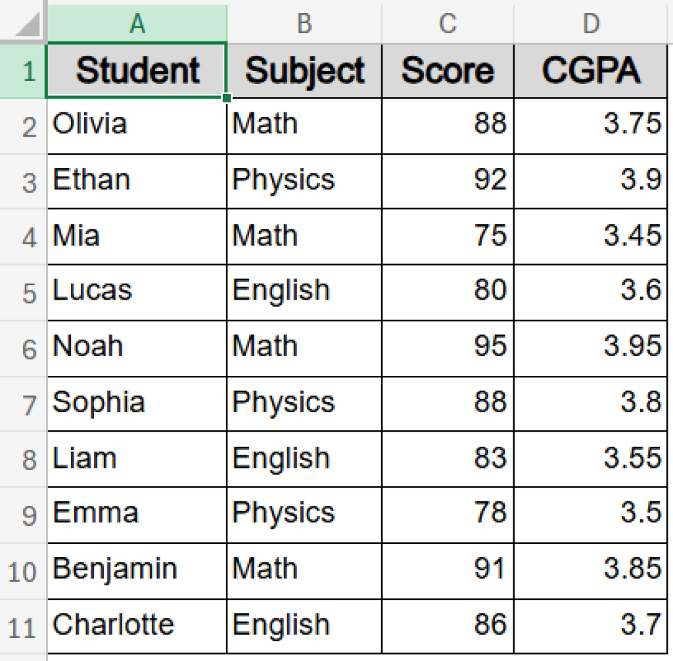Screen dimensions: 673x661
Task: Click the CGPA value 3.45
Action: coord(591,237)
